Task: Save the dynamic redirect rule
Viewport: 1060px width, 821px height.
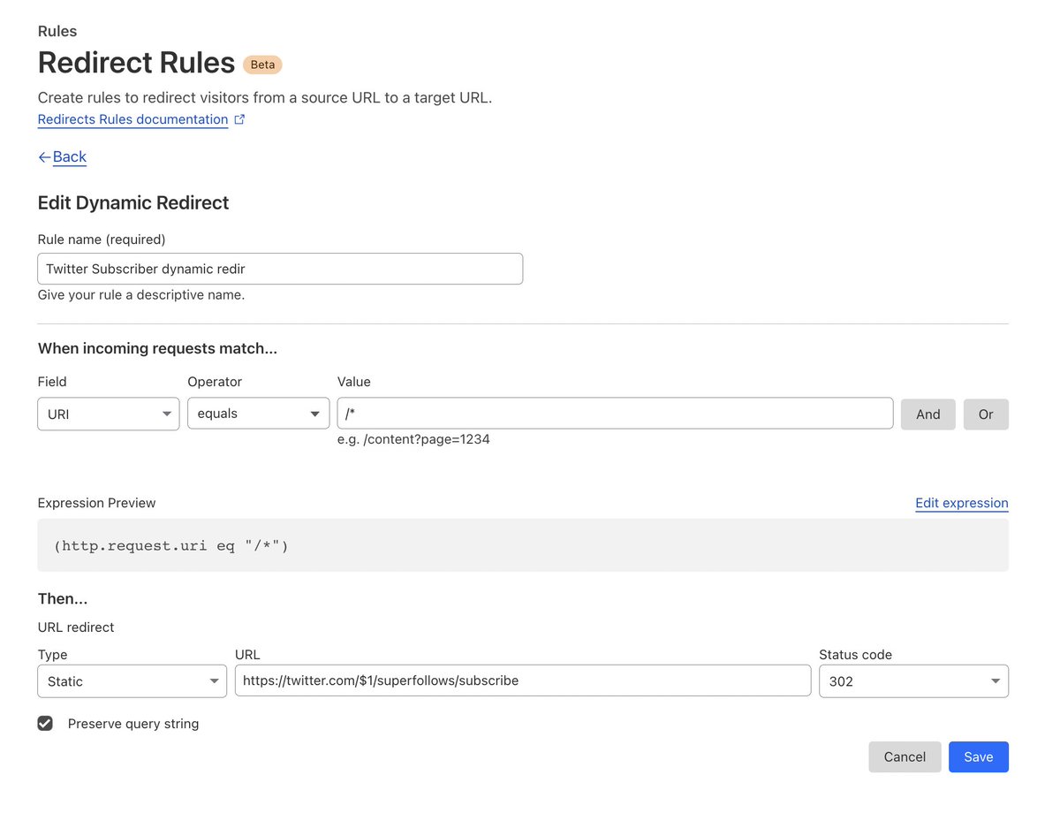Action: (x=978, y=756)
